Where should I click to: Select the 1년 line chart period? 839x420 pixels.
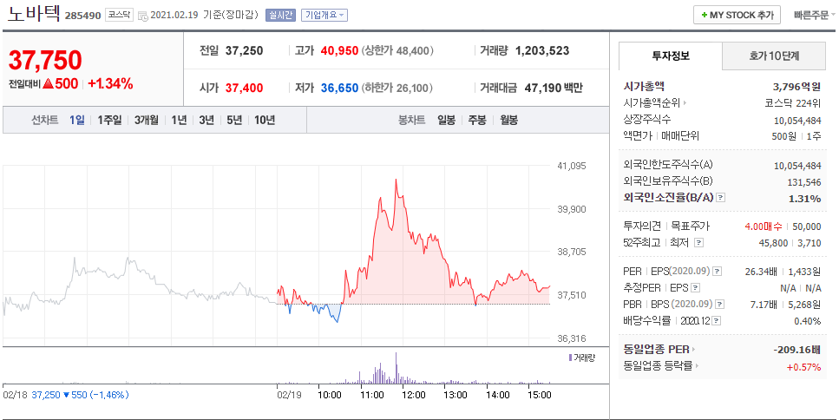point(179,120)
